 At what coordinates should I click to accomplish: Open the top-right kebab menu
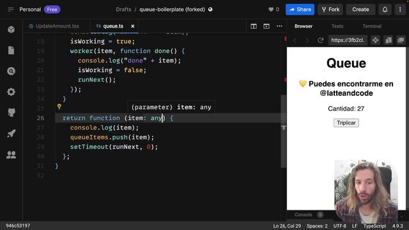coord(400,10)
